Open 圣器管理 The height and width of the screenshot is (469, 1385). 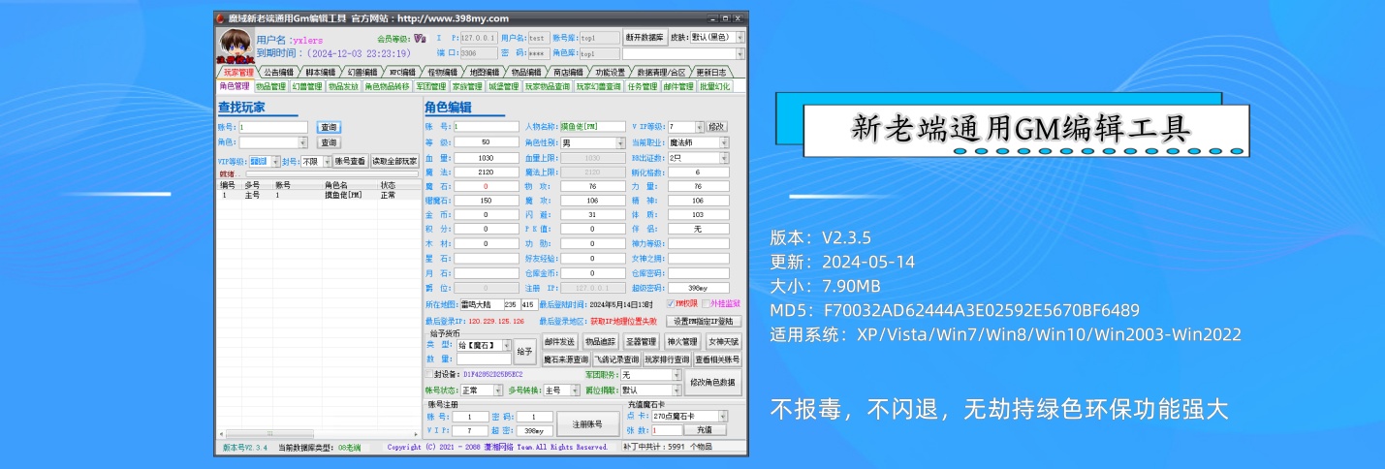pyautogui.click(x=641, y=342)
